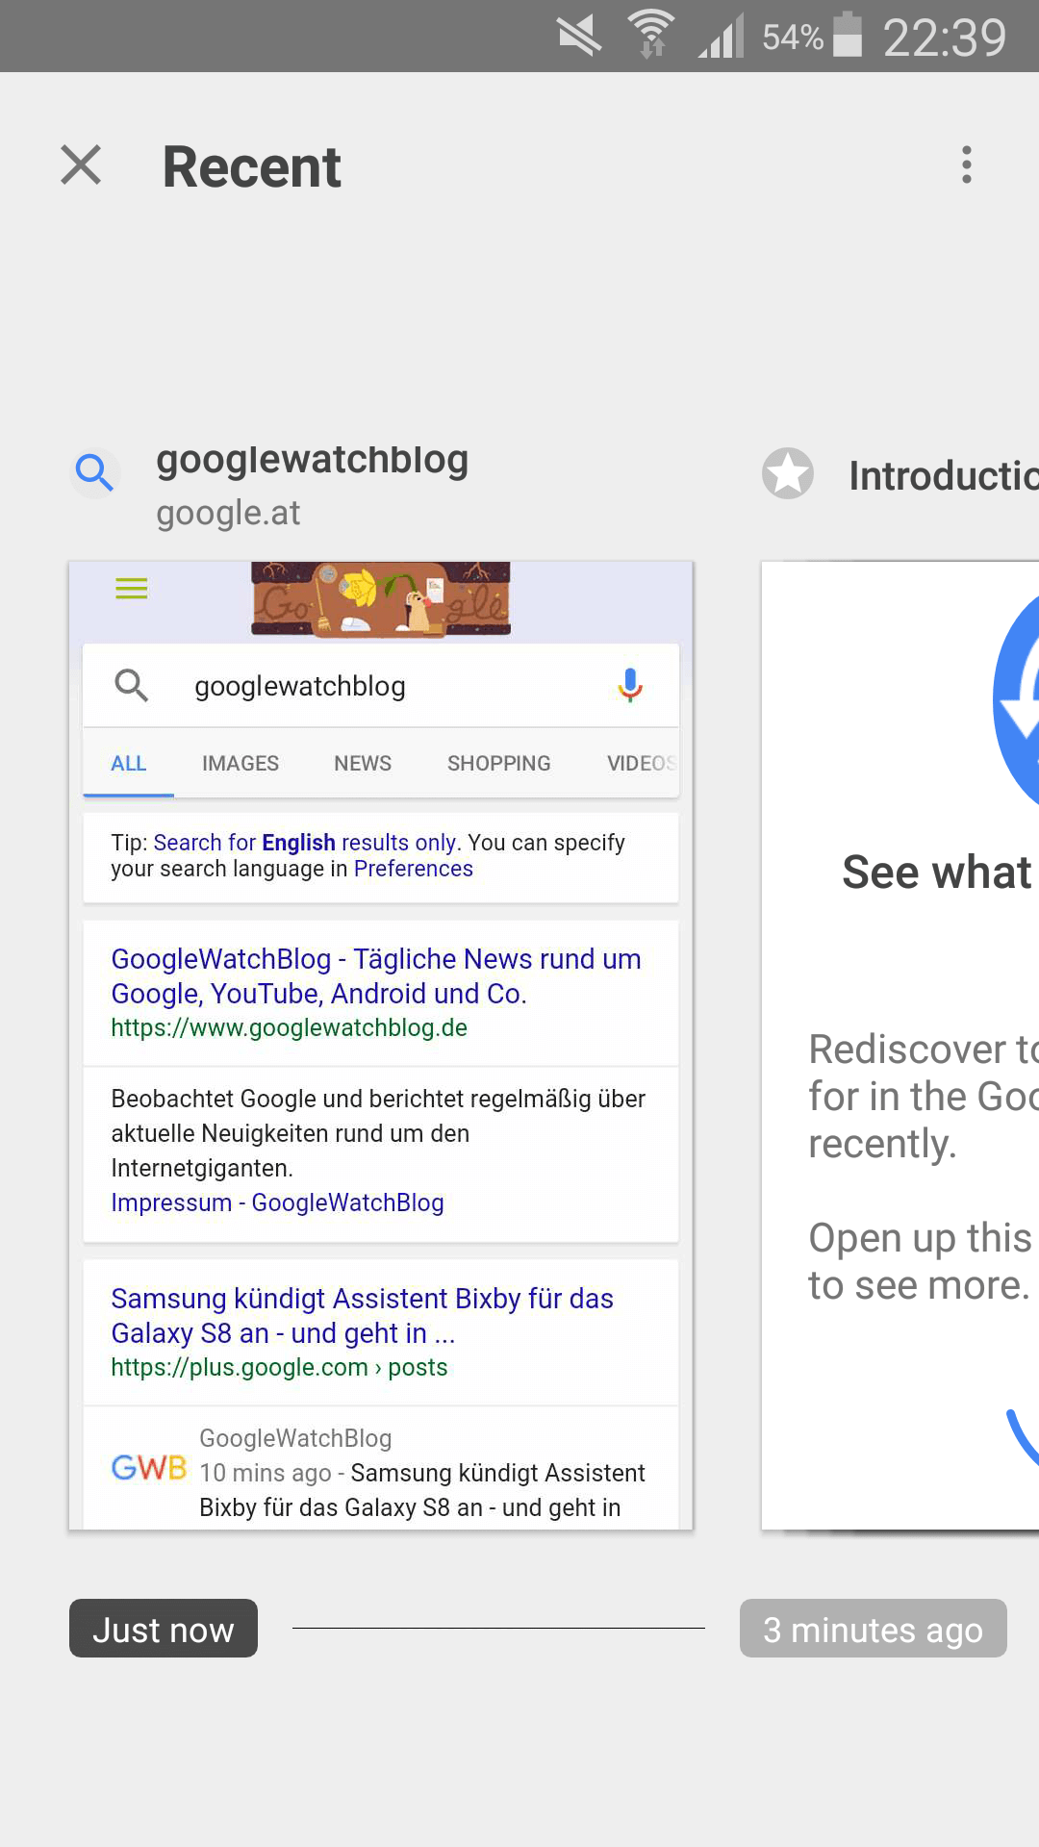Screen dimensions: 1039x1847
Task: Open the three-dot overflow menu
Action: [966, 164]
